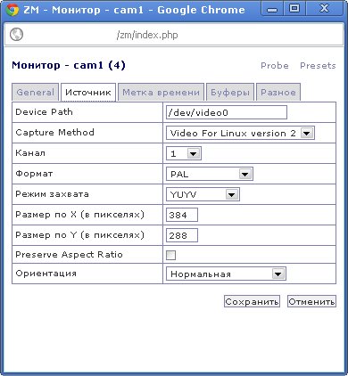Enable the Preserve Aspect Ratio checkbox

170,255
